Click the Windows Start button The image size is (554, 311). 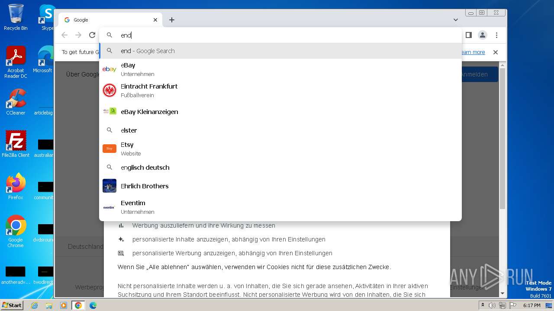click(12, 305)
